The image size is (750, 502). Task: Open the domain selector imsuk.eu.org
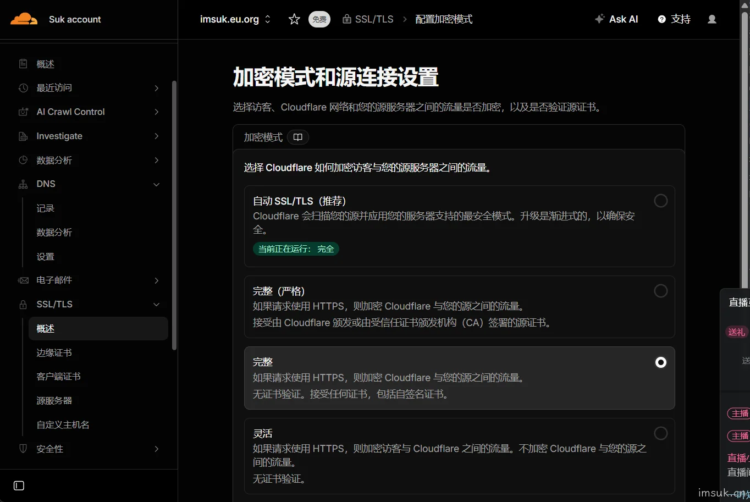pos(235,19)
